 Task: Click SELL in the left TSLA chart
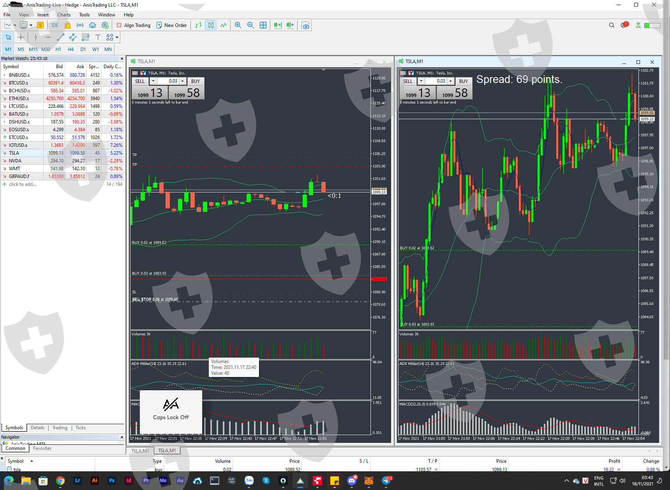click(140, 81)
